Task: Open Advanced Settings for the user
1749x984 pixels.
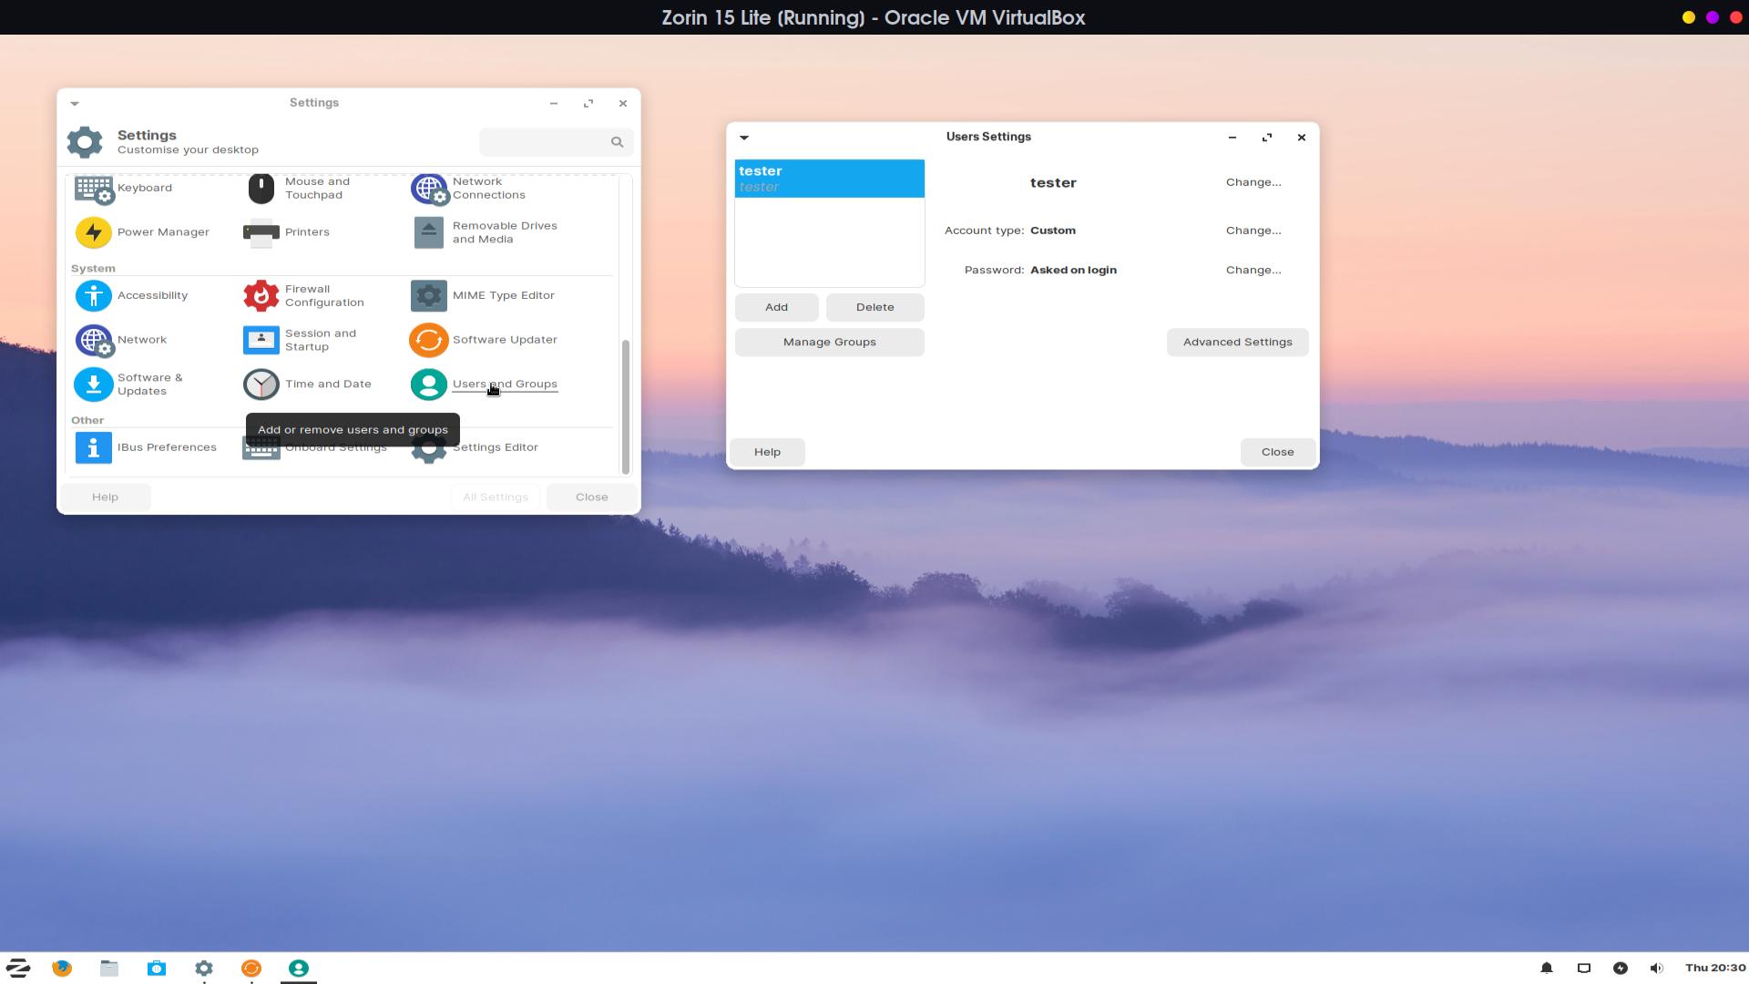Action: tap(1237, 343)
